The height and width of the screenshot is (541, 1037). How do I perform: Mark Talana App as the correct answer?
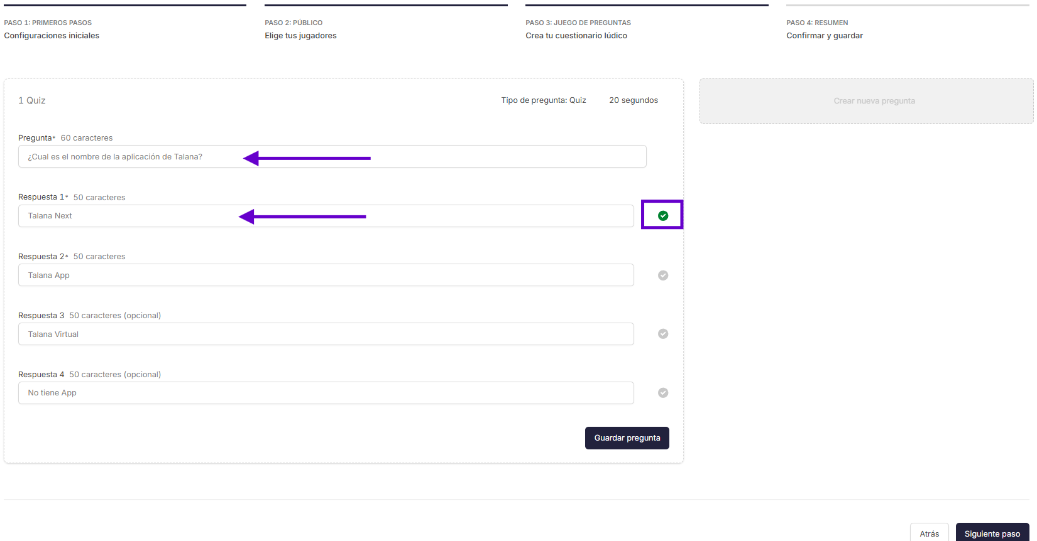click(x=663, y=276)
